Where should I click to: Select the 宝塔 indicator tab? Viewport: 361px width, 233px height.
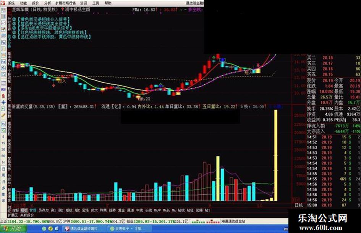click(x=86, y=210)
